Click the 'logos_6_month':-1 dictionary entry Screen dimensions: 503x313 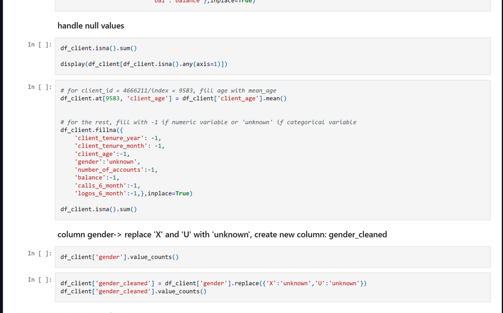click(x=93, y=193)
